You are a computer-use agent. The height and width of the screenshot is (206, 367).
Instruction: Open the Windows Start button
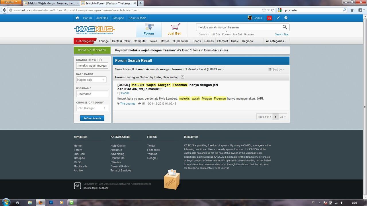pos(6,202)
